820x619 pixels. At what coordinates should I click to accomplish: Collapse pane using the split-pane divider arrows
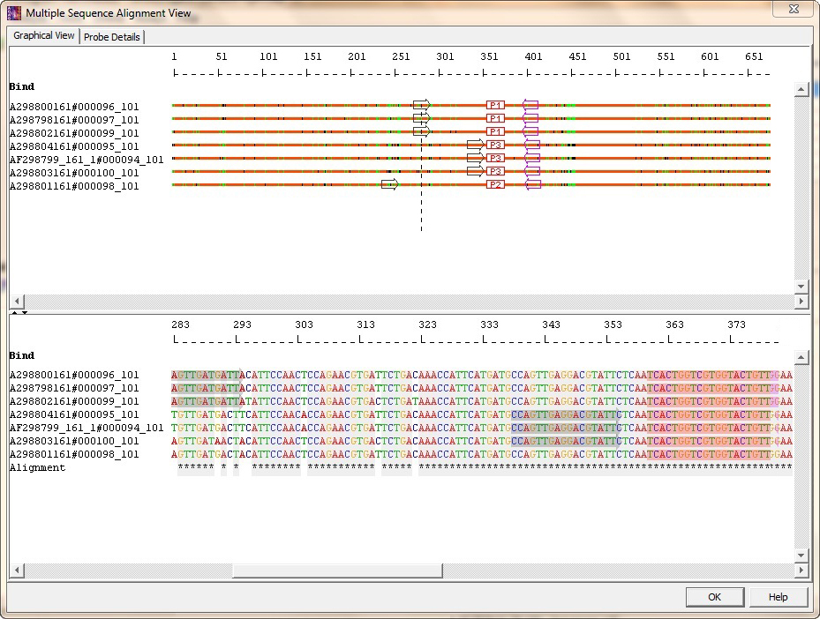click(x=19, y=312)
